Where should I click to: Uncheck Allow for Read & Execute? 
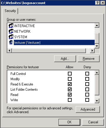70,84
